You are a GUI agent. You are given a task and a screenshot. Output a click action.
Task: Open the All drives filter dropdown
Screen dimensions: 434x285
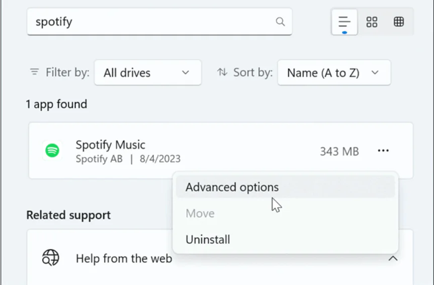[147, 72]
